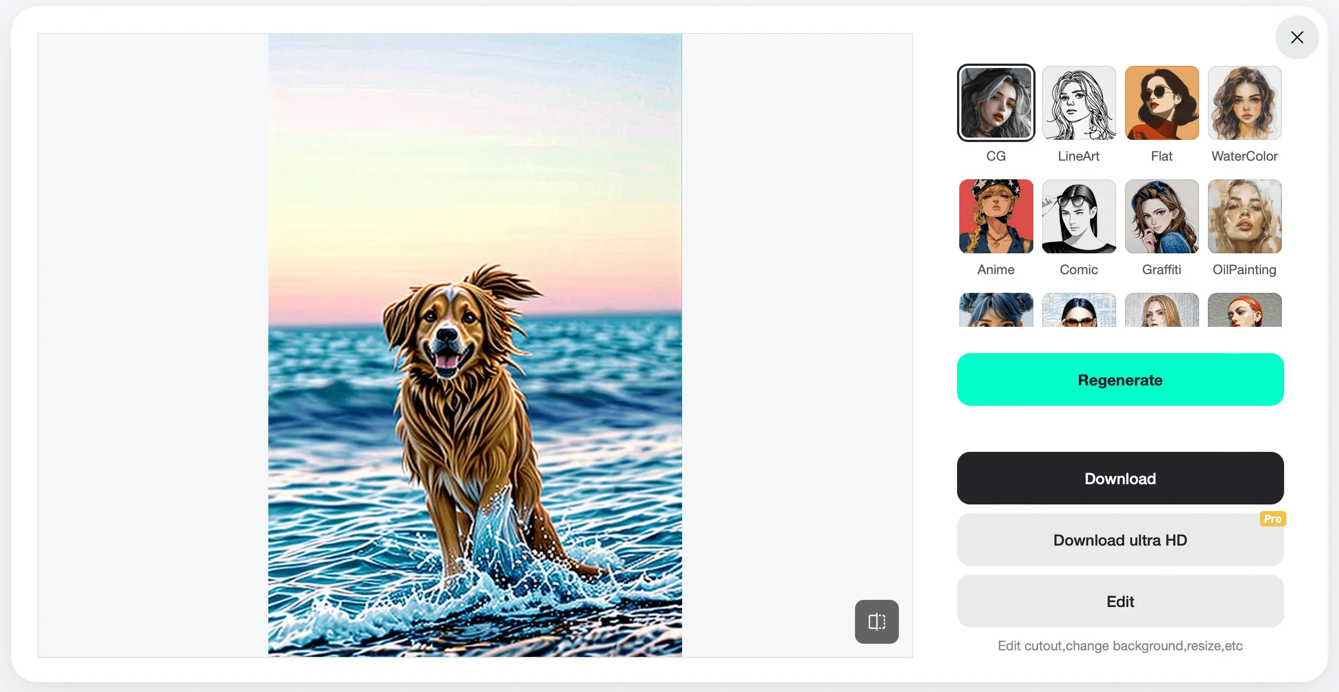Close the current editing panel
1339x692 pixels.
point(1297,37)
